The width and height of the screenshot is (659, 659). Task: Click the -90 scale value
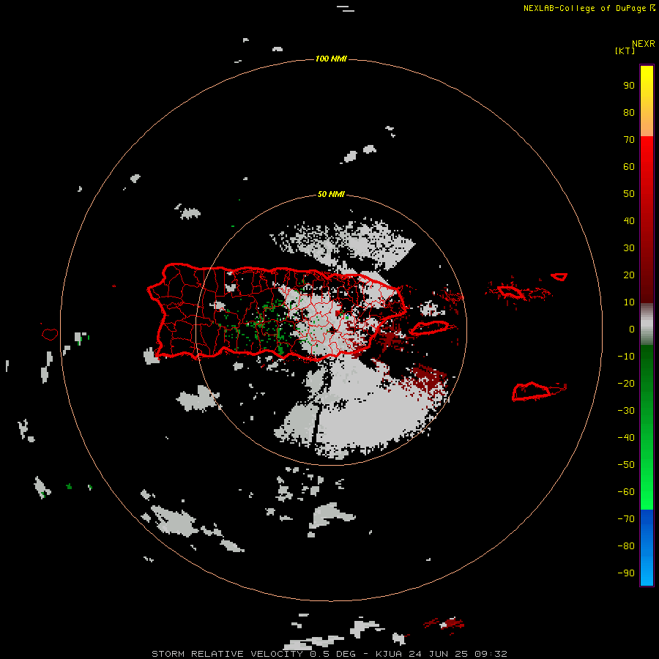(626, 573)
